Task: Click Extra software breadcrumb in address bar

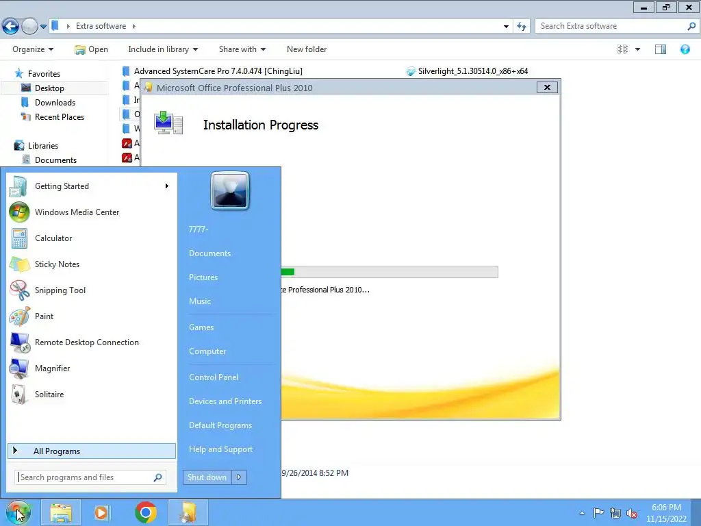Action: (x=101, y=26)
